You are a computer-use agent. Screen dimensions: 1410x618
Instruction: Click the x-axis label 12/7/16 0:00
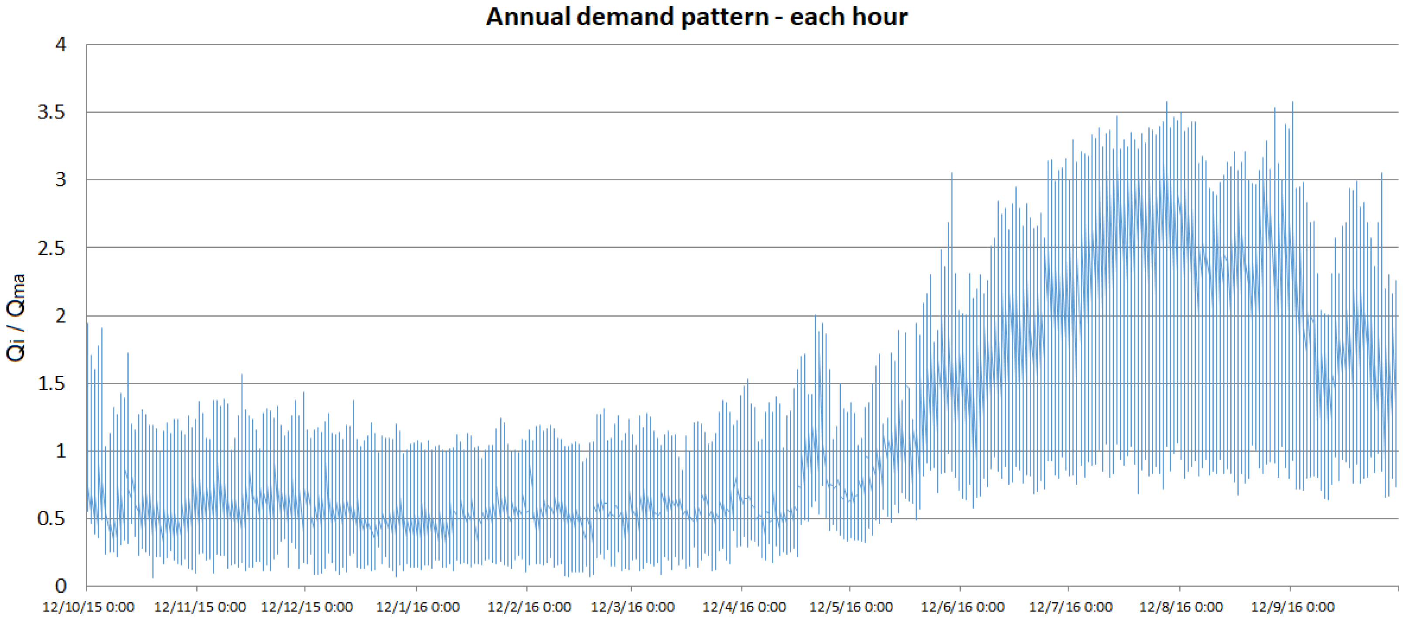point(1071,607)
